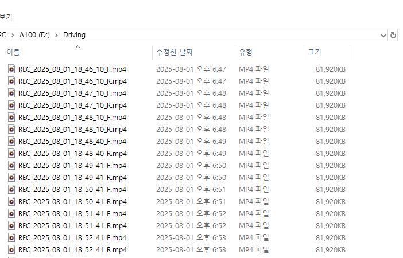This screenshot has width=403, height=258.
Task: Select file name REC_2025_08_01_18_51_41_F.mp4
Action: (72, 214)
